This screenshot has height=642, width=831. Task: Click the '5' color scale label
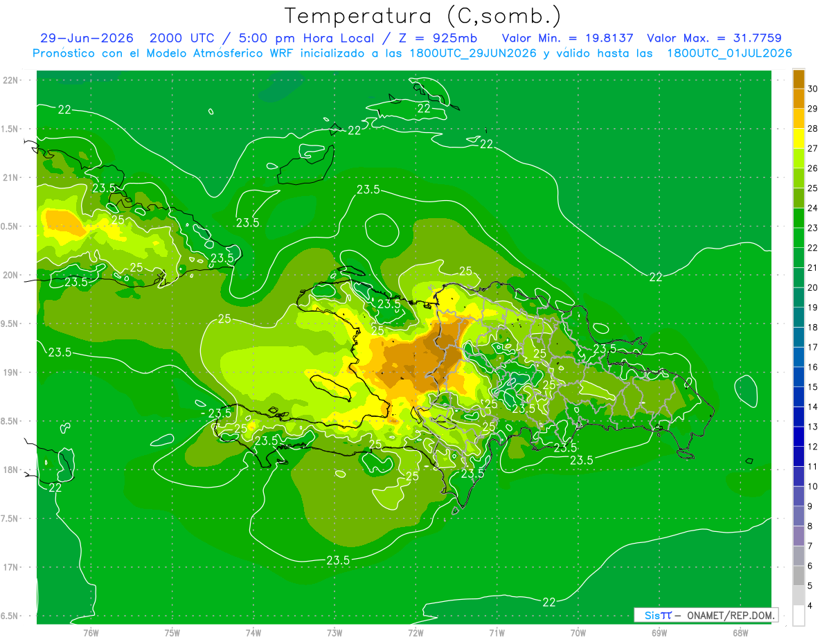810,586
